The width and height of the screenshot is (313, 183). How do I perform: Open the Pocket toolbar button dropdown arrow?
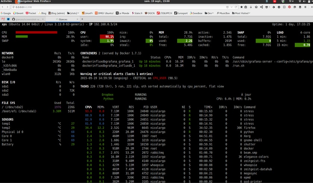tap(269, 7)
